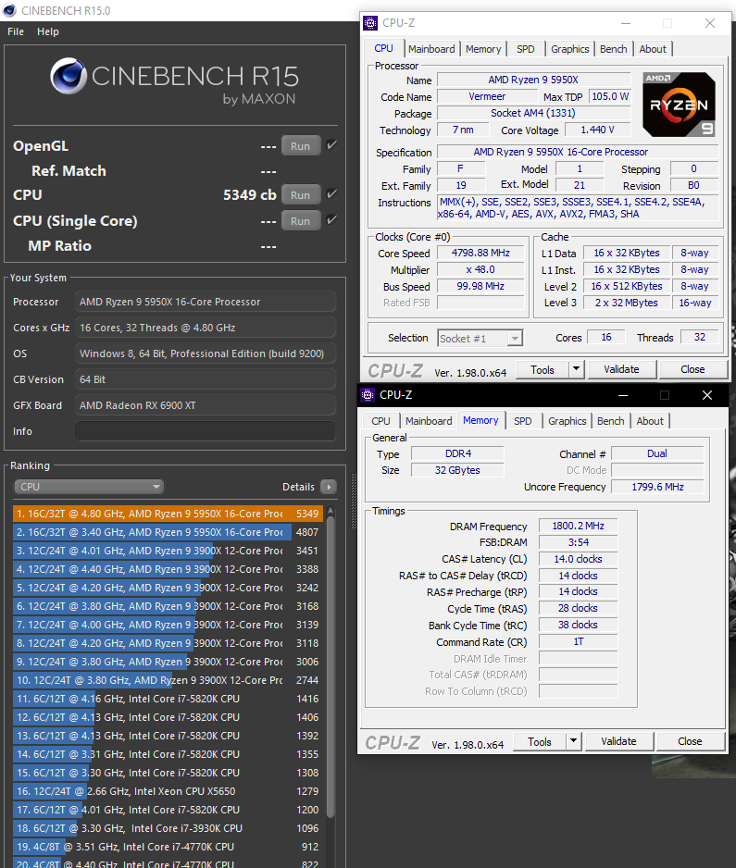Viewport: 736px width, 868px height.
Task: Run the CPU Single Core benchmark
Action: [301, 220]
